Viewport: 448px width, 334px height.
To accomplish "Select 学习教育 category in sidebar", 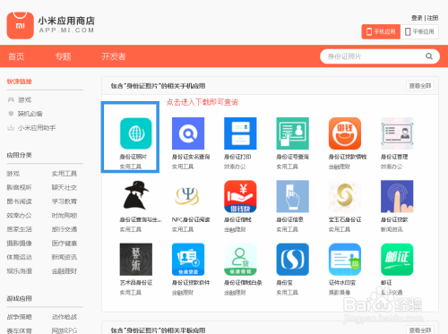I will click(x=65, y=201).
